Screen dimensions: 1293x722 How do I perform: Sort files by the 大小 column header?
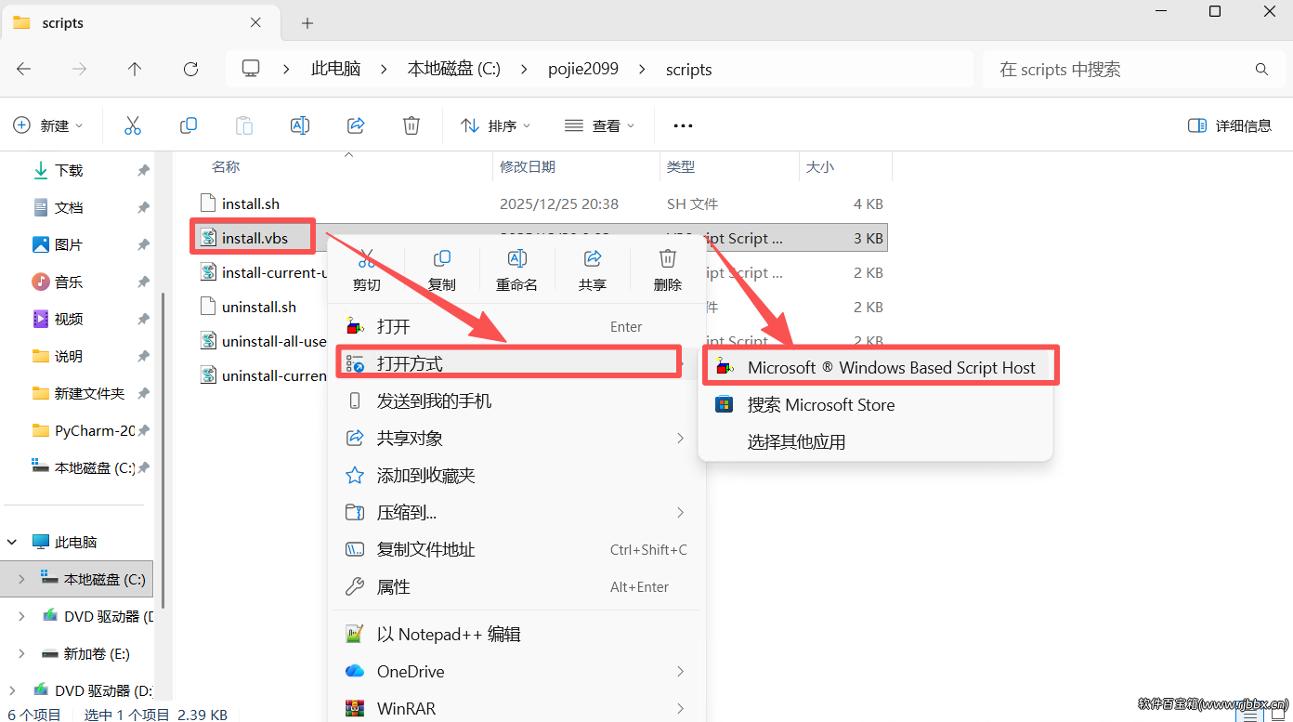820,166
